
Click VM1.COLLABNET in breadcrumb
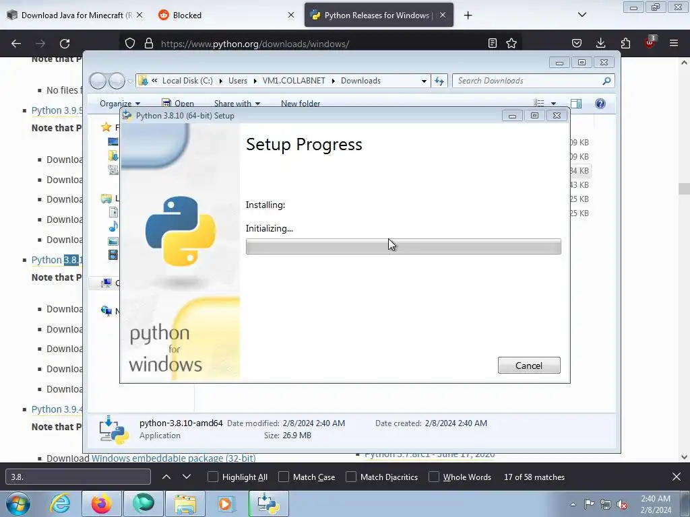pyautogui.click(x=294, y=81)
